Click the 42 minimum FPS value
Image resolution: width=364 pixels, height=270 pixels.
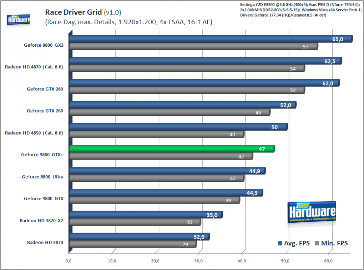pyautogui.click(x=241, y=157)
